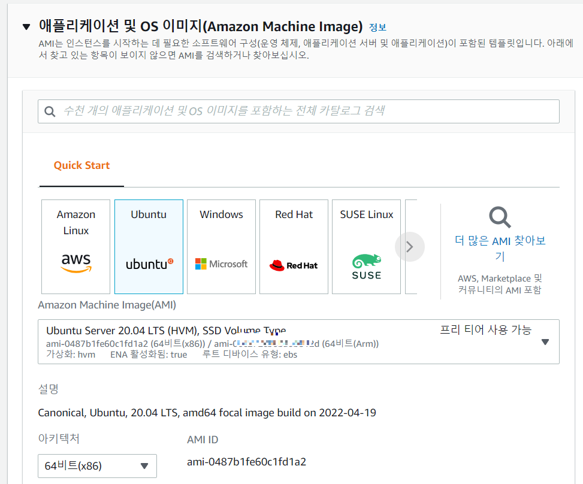Switch to the Quick Start tab
This screenshot has width=583, height=484.
click(x=81, y=165)
